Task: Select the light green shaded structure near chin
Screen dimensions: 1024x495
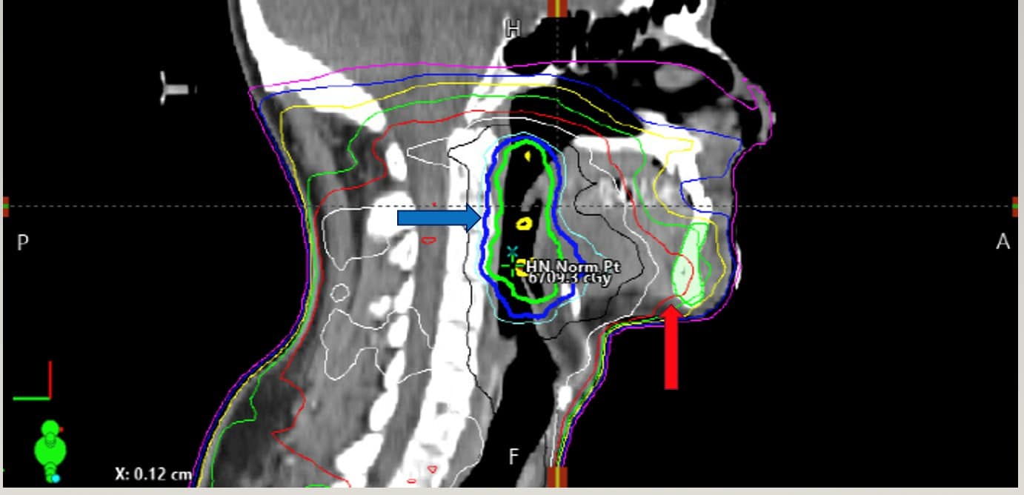Action: (x=691, y=265)
